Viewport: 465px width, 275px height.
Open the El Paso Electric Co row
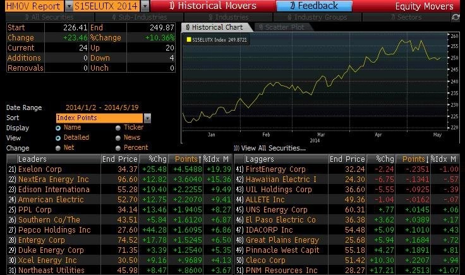pyautogui.click(x=347, y=219)
